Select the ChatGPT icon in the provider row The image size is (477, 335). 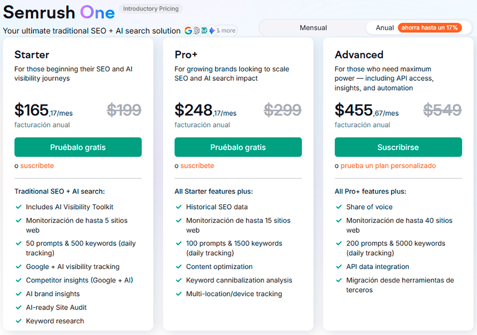[x=196, y=31]
